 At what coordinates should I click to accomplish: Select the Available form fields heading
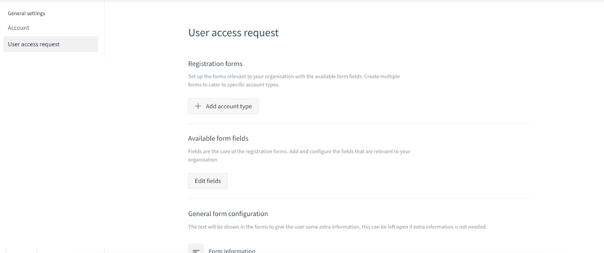(x=218, y=138)
